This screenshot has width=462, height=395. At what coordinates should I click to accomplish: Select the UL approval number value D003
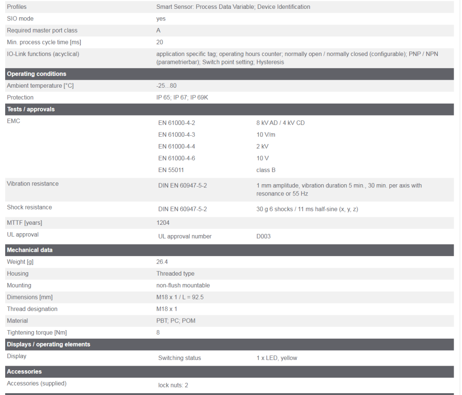(x=263, y=236)
